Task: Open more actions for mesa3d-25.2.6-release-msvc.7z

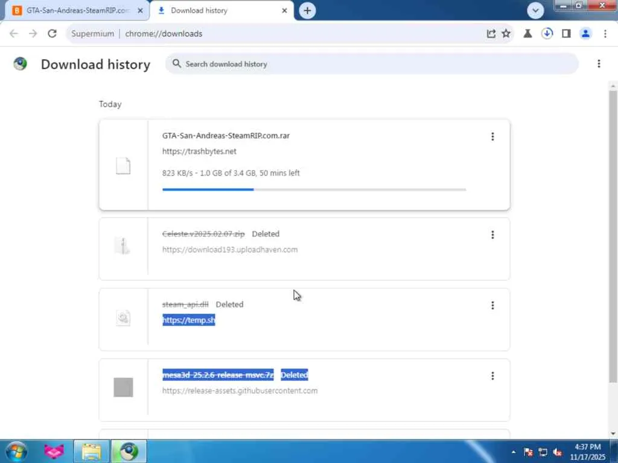Action: pos(492,376)
